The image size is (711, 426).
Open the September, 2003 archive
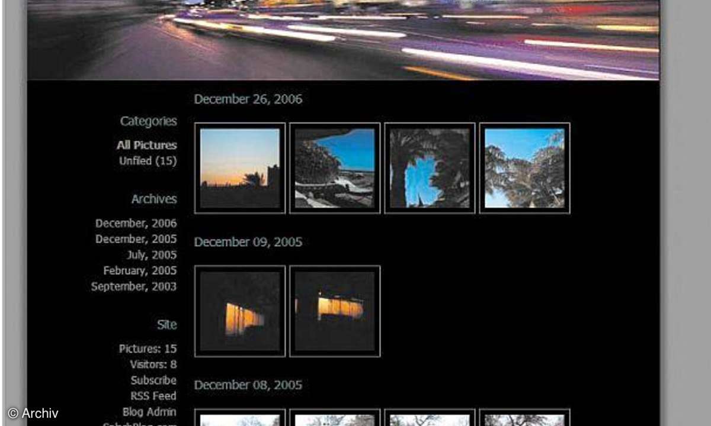(x=133, y=286)
